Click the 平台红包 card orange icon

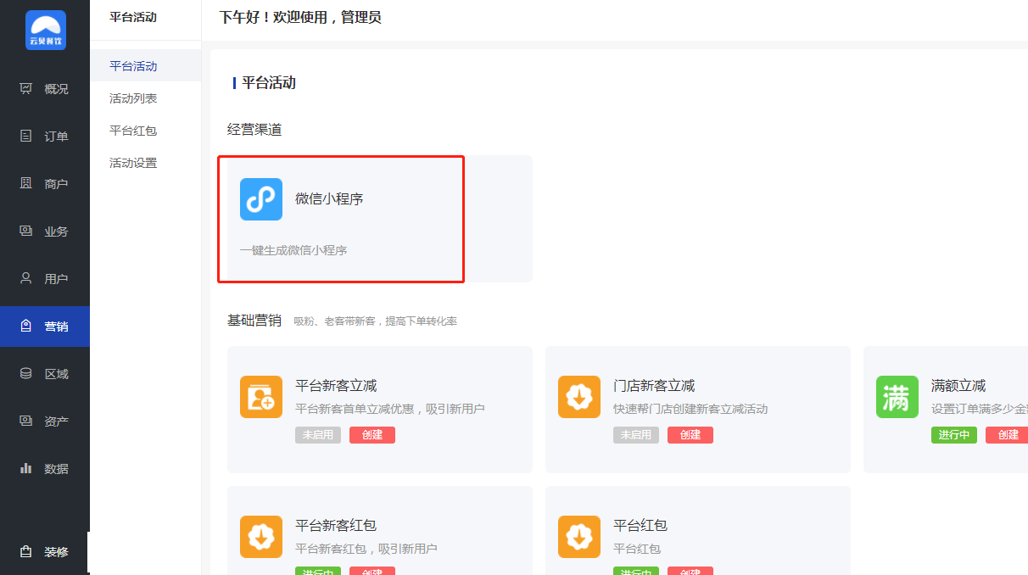tap(579, 537)
